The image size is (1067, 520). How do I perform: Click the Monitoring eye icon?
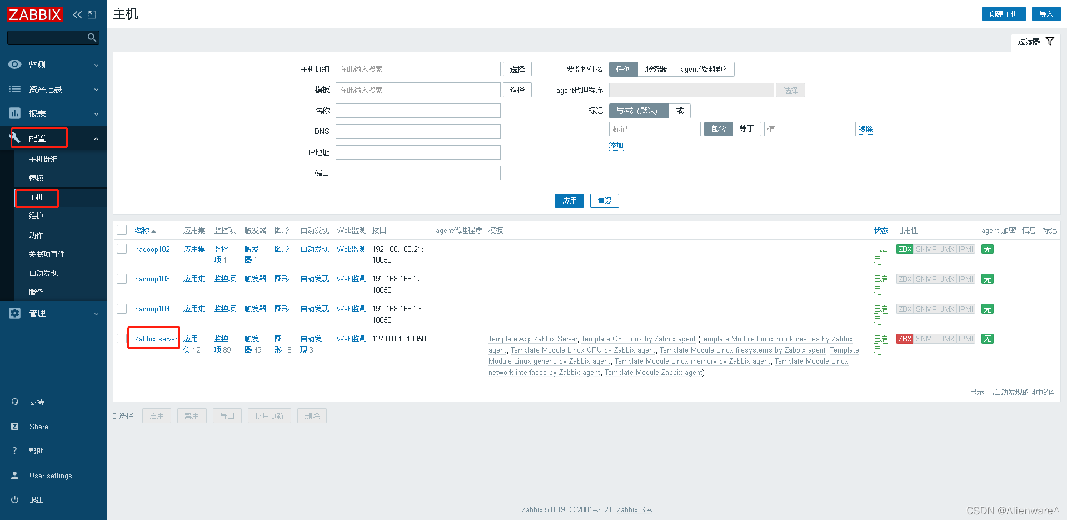[x=15, y=65]
